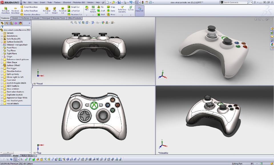
Task: Select the Front Plane tree item
Action: (12, 48)
